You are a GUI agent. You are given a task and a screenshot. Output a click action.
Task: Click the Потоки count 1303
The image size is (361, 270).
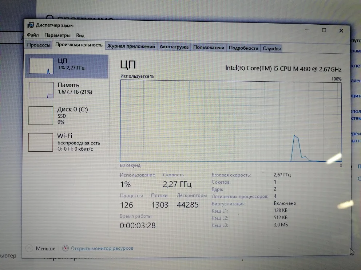160,205
